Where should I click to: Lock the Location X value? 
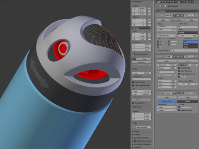150,9
